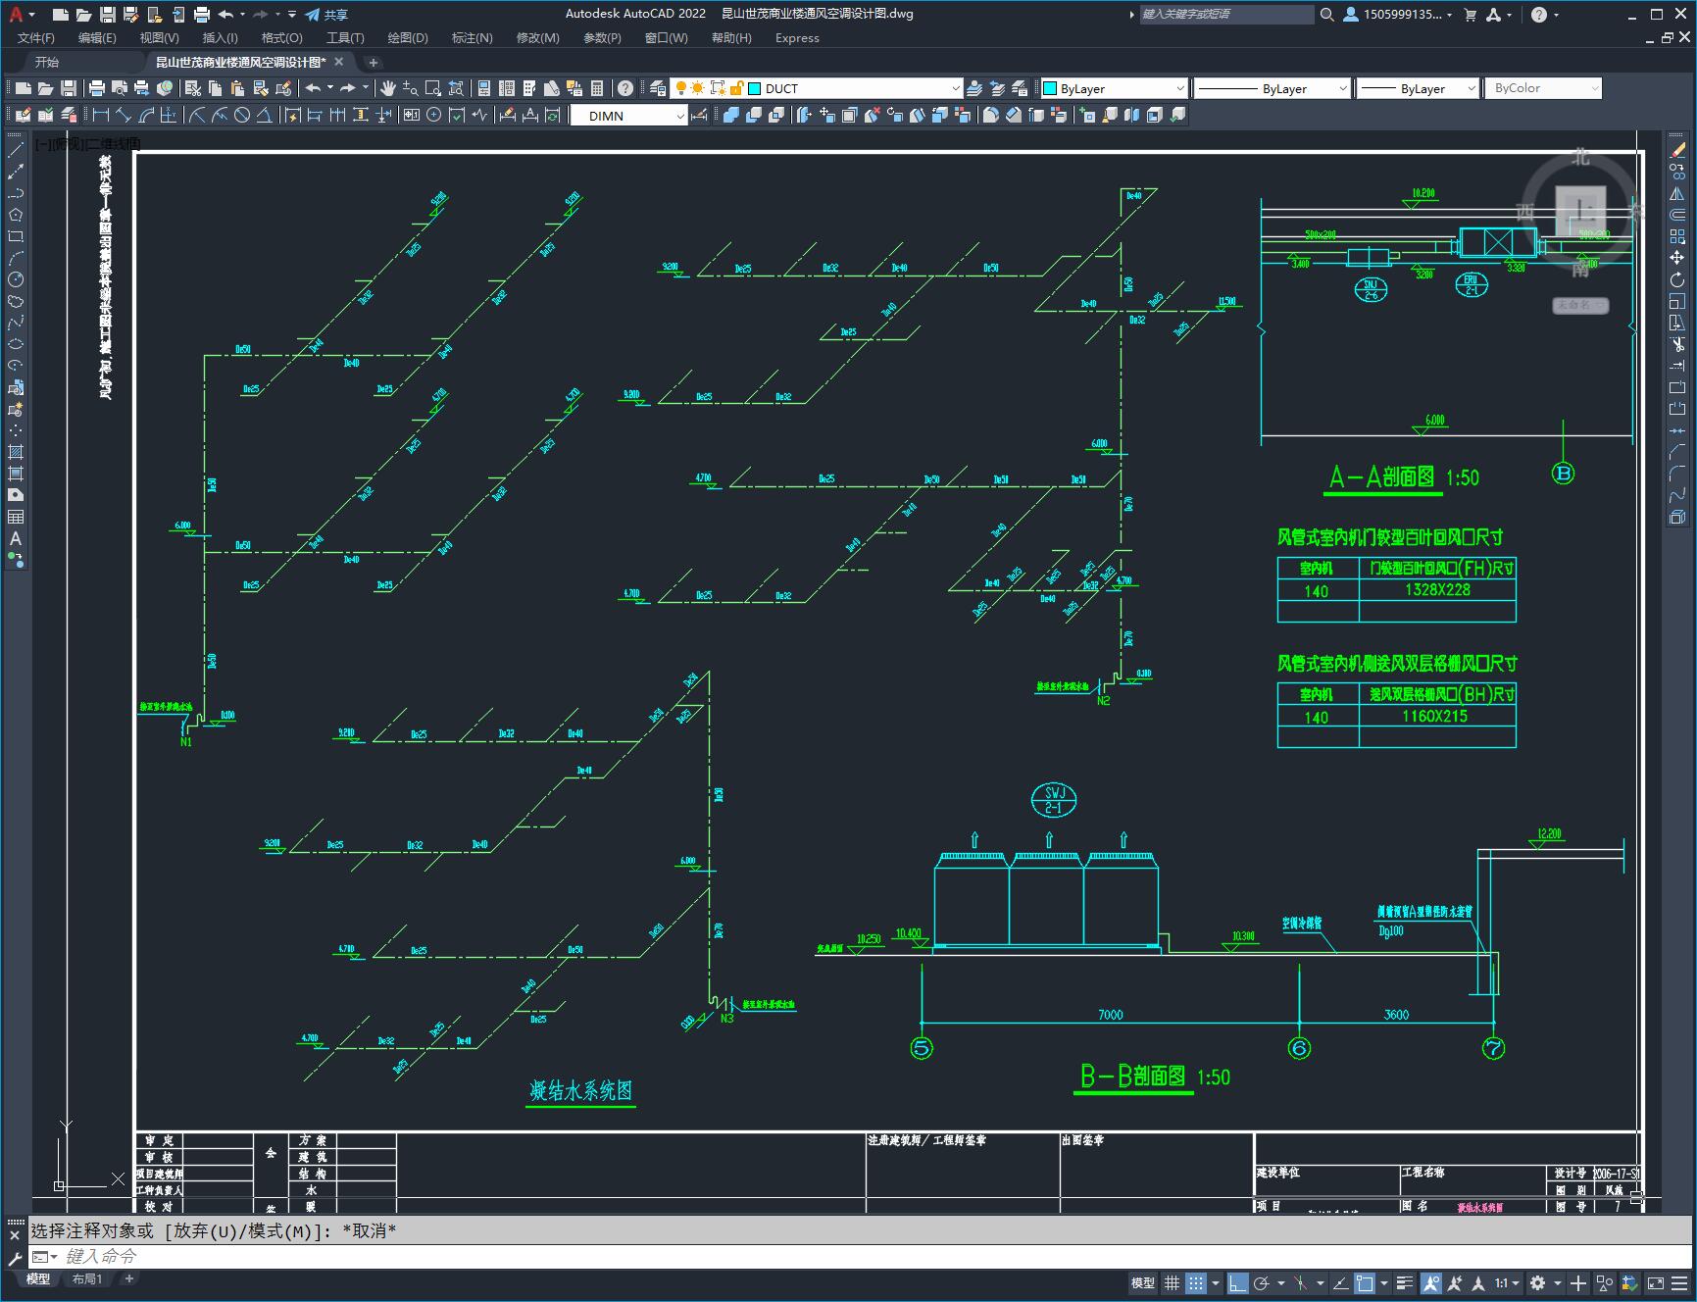Open the Help question mark in standard toolbar
Screen dimensions: 1697x1302
click(625, 88)
